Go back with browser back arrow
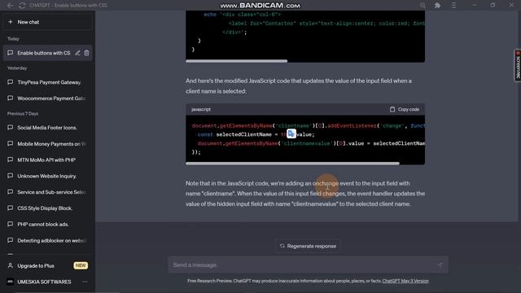The height and width of the screenshot is (293, 521). (x=11, y=6)
